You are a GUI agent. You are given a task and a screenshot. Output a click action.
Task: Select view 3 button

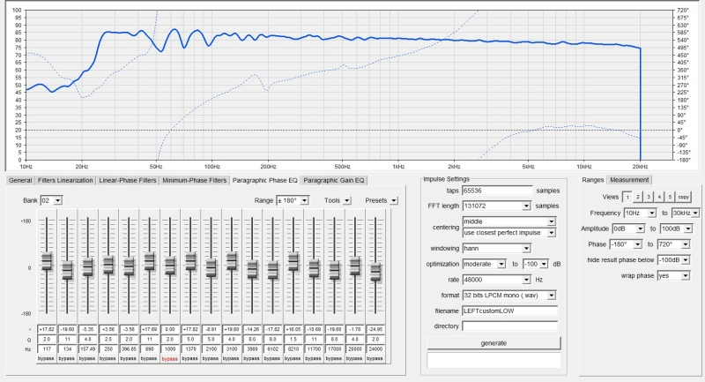648,198
